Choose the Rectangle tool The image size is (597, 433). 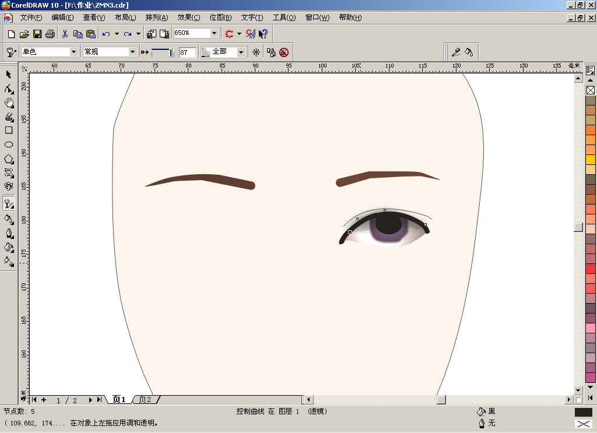coord(8,130)
